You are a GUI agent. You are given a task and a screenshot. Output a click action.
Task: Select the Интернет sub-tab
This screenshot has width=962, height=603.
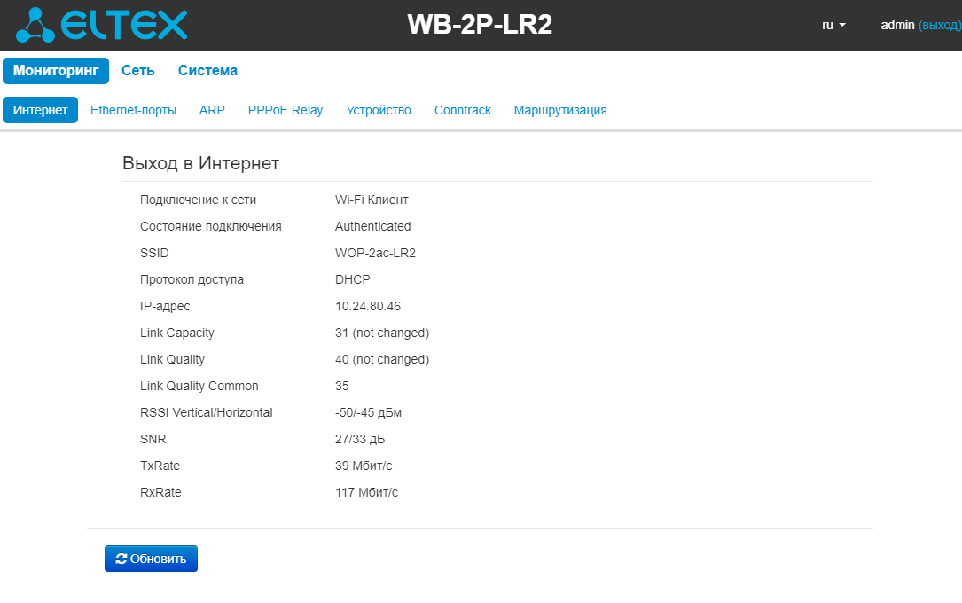click(x=41, y=110)
